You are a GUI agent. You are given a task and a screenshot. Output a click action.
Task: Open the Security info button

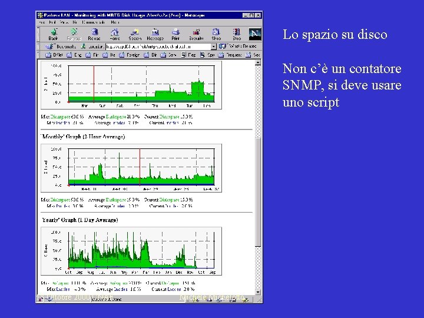196,34
